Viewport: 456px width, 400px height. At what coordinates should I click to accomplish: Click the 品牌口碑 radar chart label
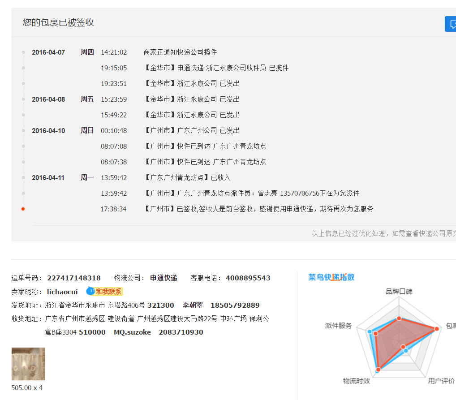pos(399,292)
